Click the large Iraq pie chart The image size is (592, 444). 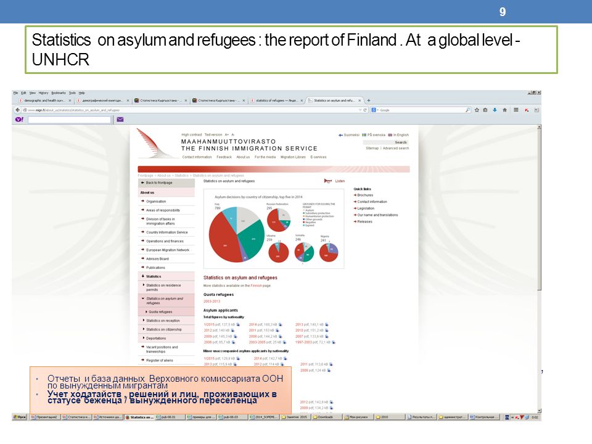237,234
